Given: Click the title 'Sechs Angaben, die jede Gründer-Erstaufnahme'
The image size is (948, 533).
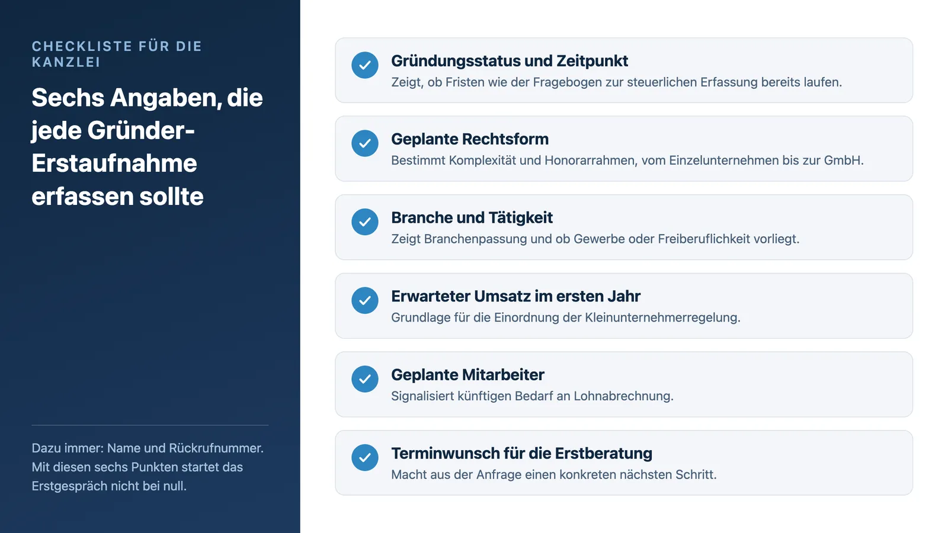Looking at the screenshot, I should (147, 147).
